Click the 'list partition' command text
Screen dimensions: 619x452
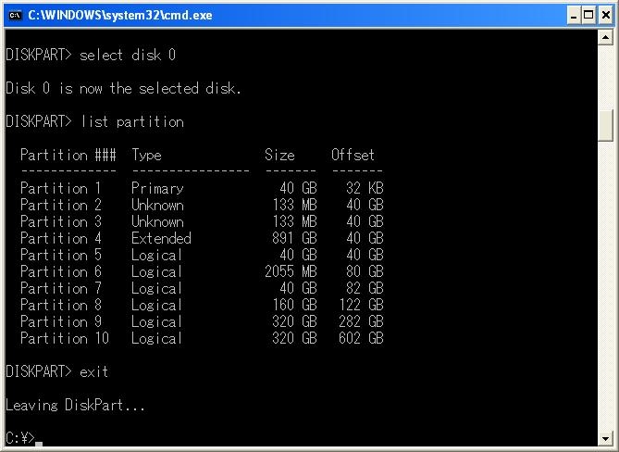pyautogui.click(x=132, y=121)
